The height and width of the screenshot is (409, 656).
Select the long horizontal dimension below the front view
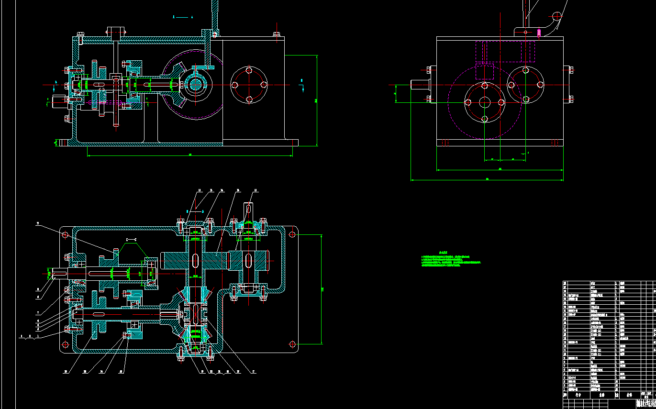190,155
